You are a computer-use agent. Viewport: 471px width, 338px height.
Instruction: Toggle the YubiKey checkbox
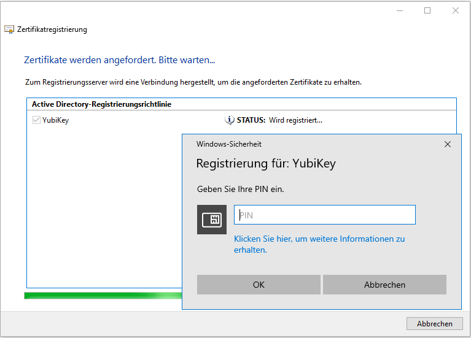(x=36, y=120)
